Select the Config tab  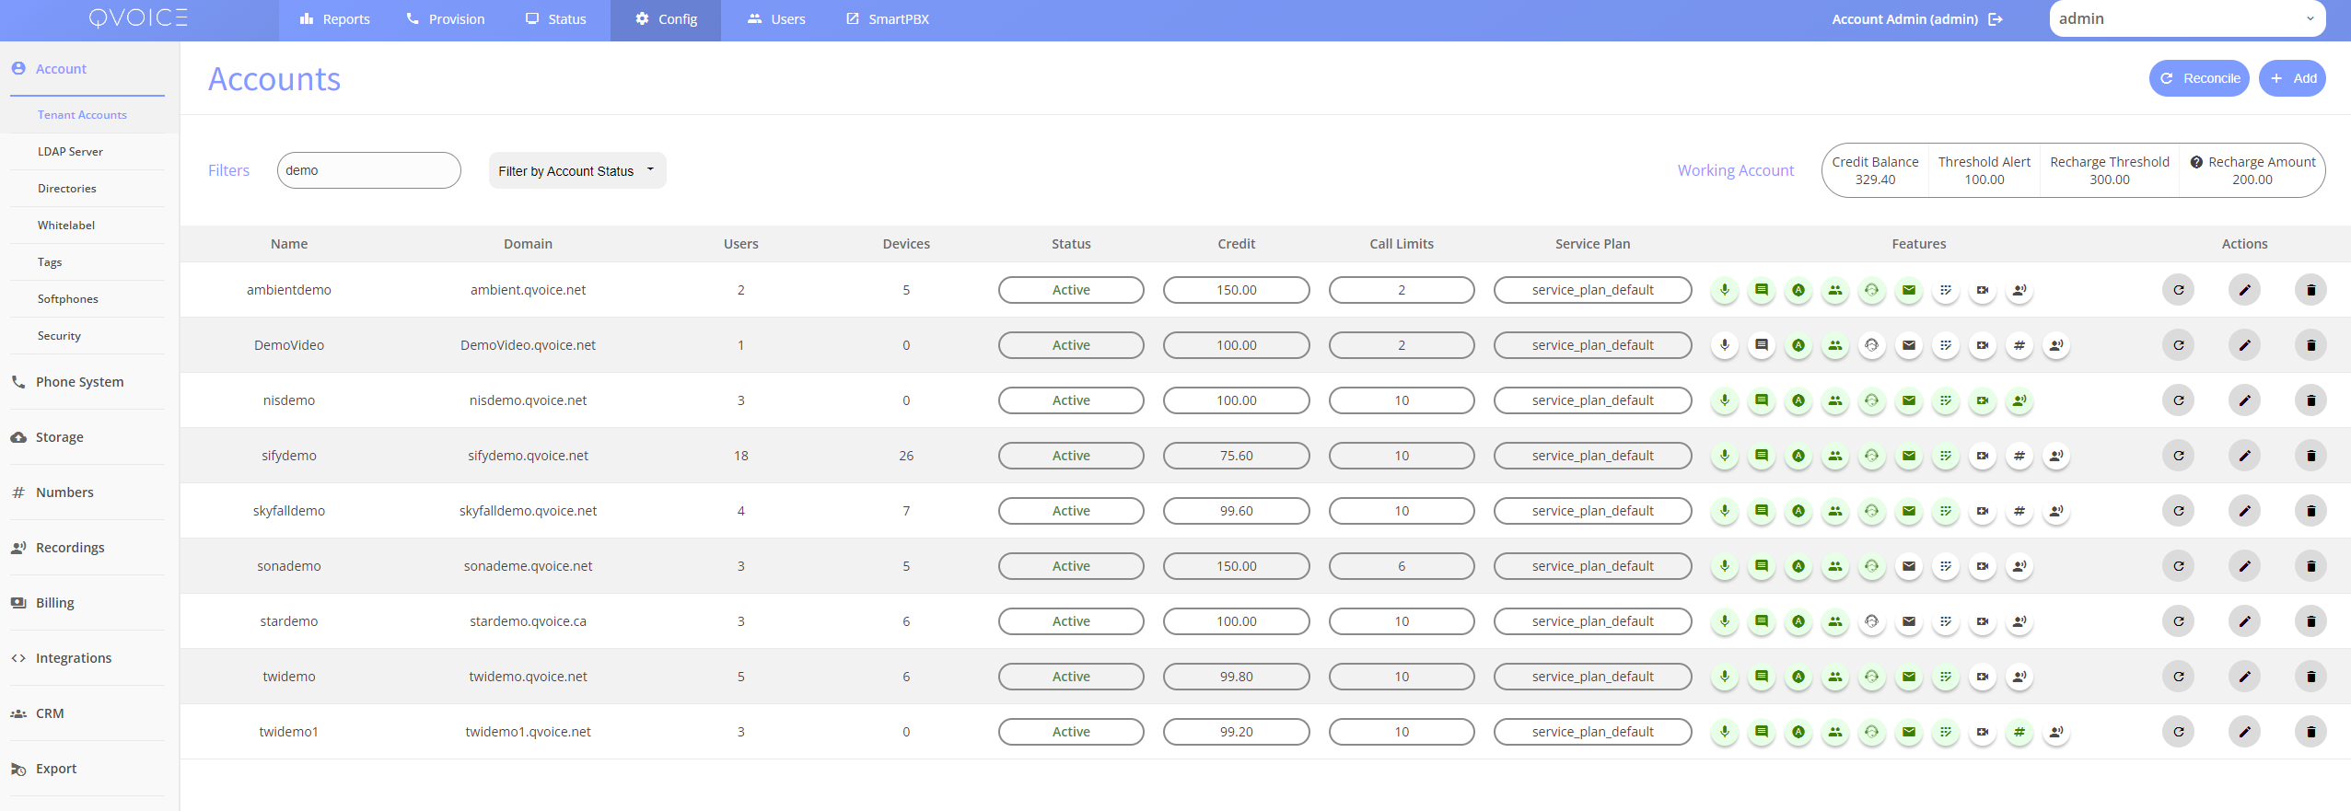[x=666, y=19]
